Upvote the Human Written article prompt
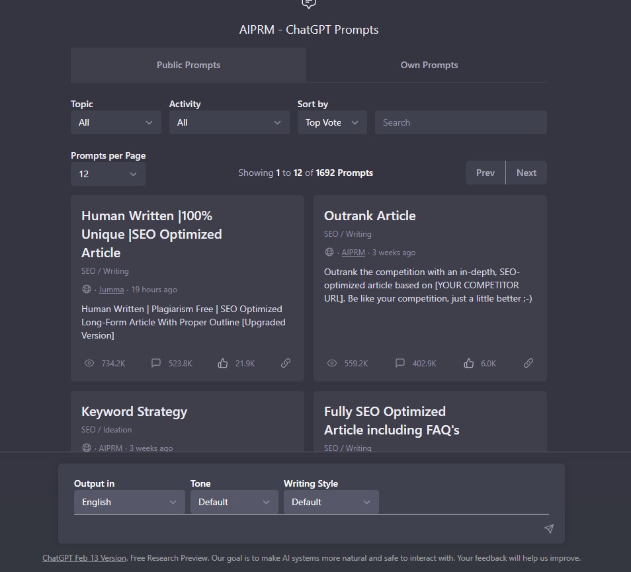Image resolution: width=631 pixels, height=572 pixels. click(x=223, y=363)
